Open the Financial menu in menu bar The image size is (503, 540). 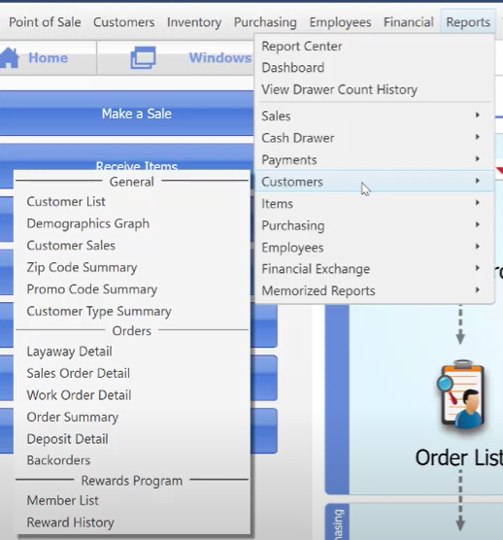[409, 22]
